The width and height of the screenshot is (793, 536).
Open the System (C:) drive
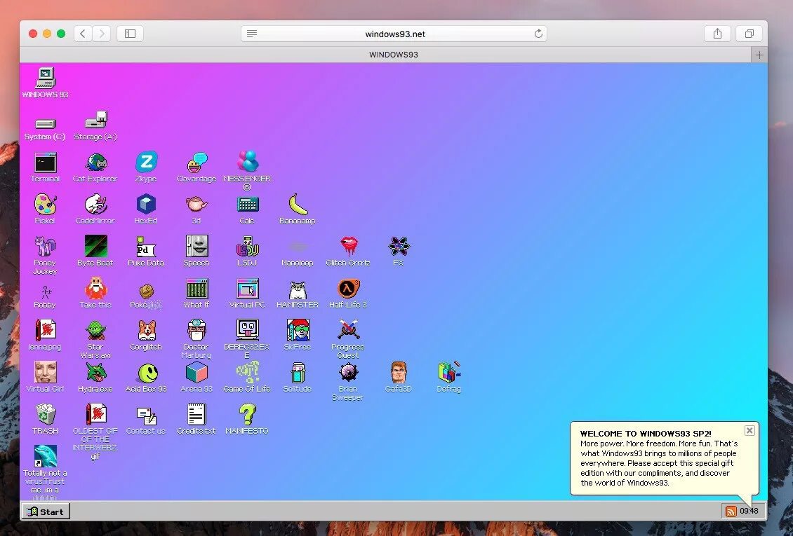[45, 123]
